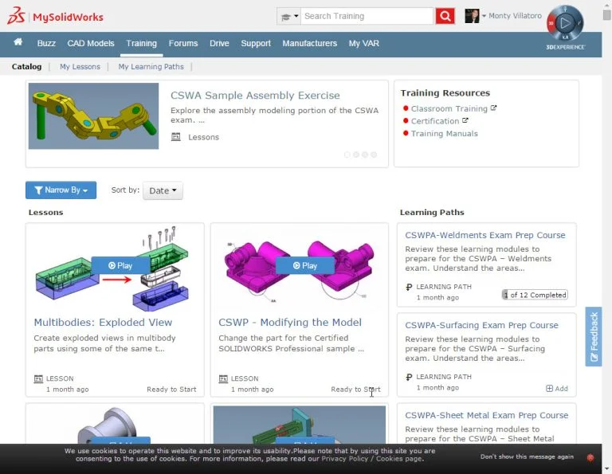Screen dimensions: 612x474
Task: Close cookie banner with red icon
Action: tap(590, 457)
